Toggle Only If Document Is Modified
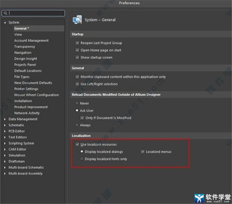Image resolution: width=232 pixels, height=204 pixels. pos(82,118)
